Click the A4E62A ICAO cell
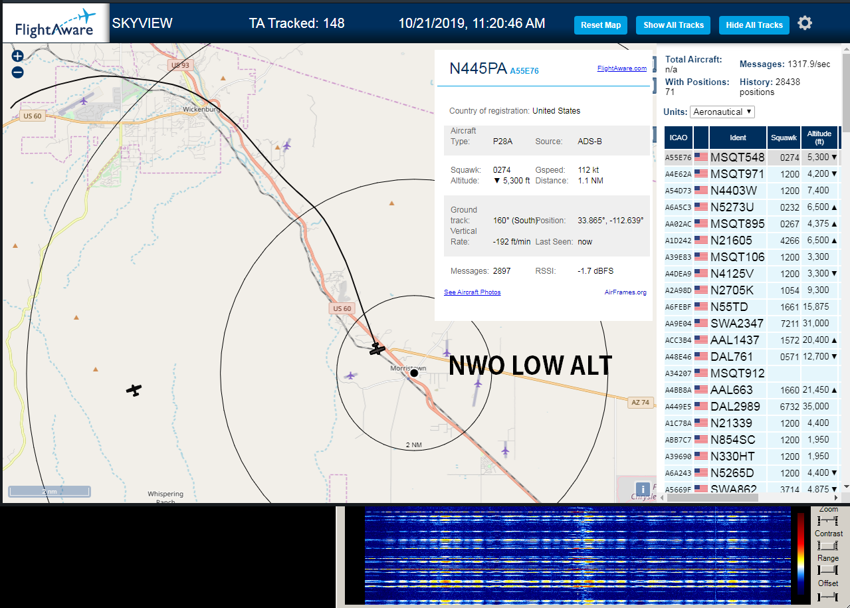Image resolution: width=850 pixels, height=608 pixels. coord(679,174)
